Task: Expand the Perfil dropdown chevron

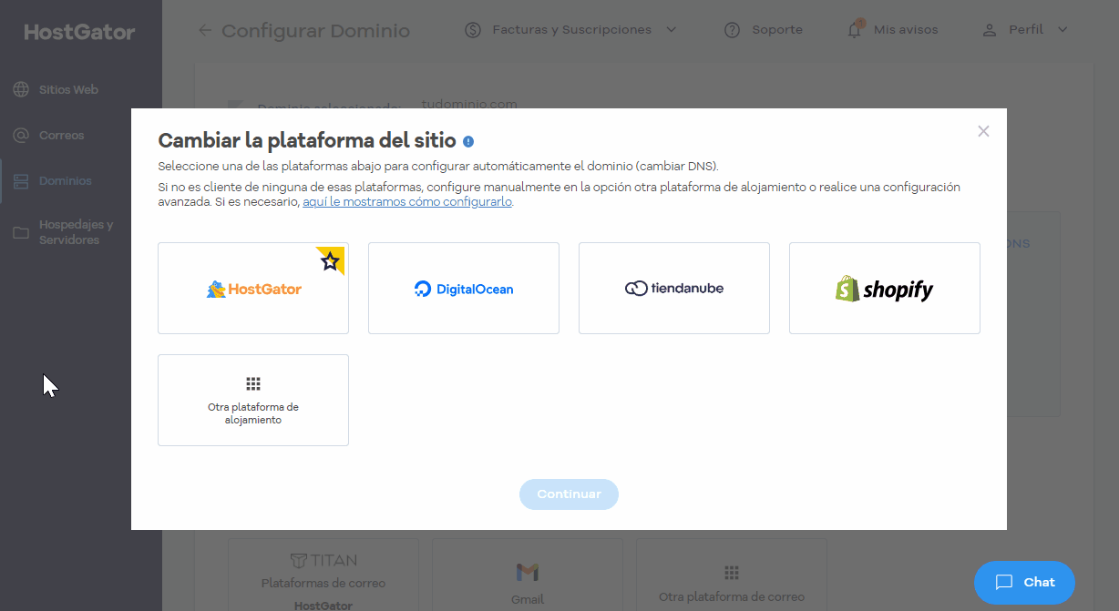Action: point(1063,30)
